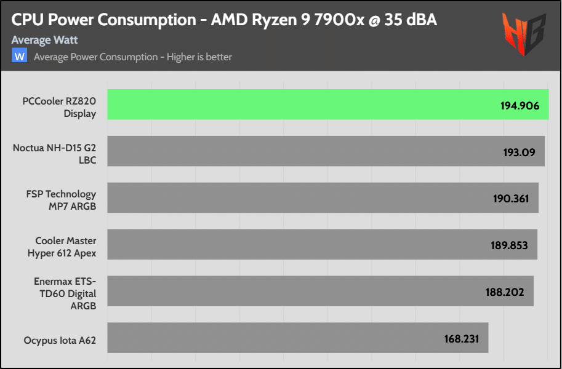The height and width of the screenshot is (369, 562).
Task: Click the blue W watt icon
Action: pos(20,57)
